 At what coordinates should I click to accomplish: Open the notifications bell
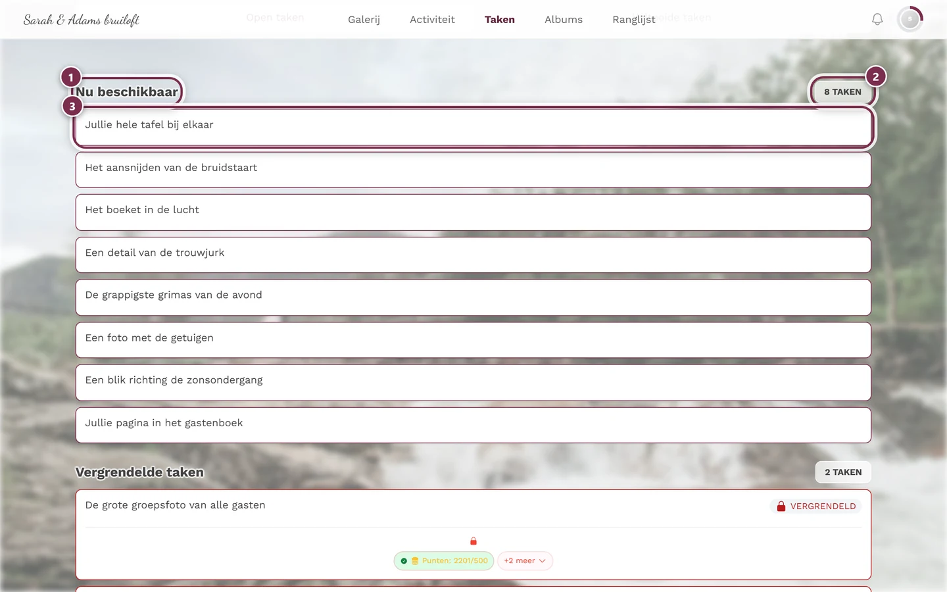tap(877, 20)
